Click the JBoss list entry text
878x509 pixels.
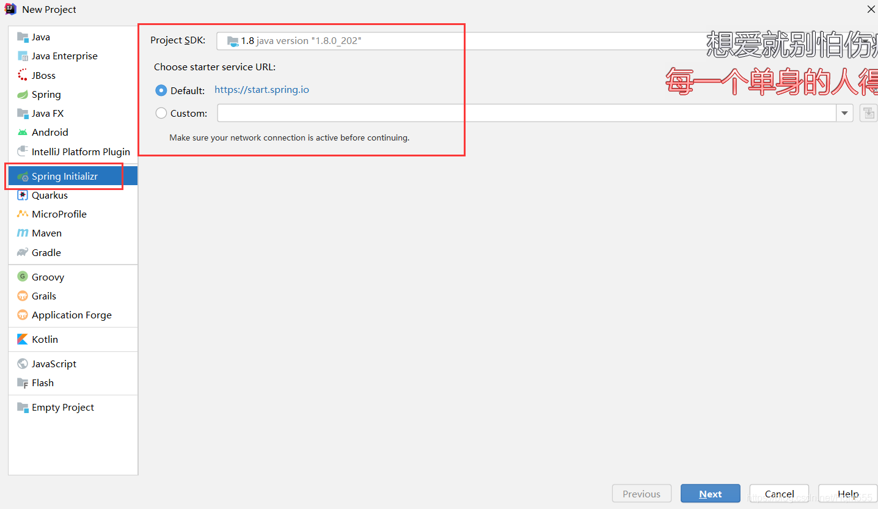[43, 75]
